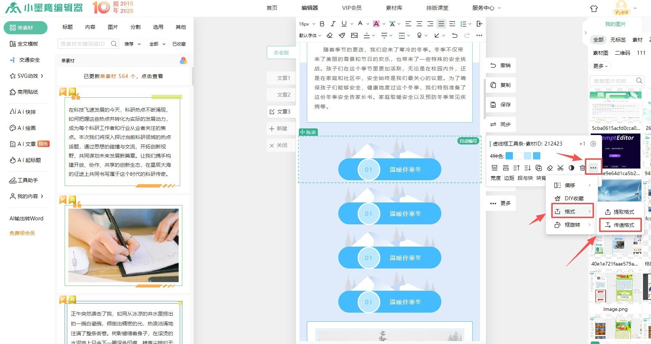The height and width of the screenshot is (344, 651).
Task: Click the exit arrow icon beside line height
Action: coord(480,24)
